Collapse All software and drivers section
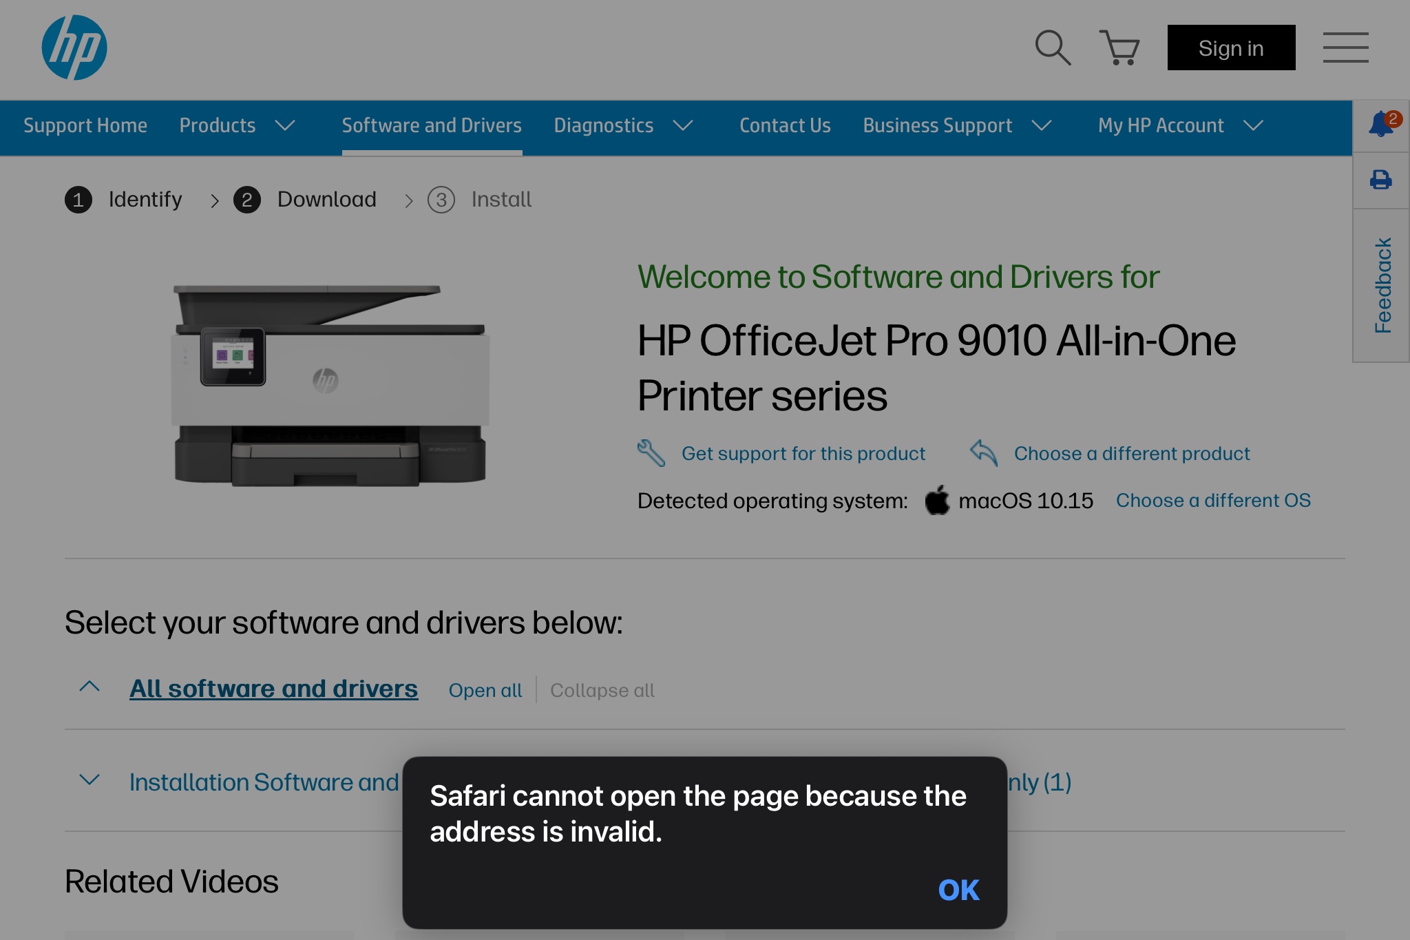The height and width of the screenshot is (940, 1410). [90, 687]
